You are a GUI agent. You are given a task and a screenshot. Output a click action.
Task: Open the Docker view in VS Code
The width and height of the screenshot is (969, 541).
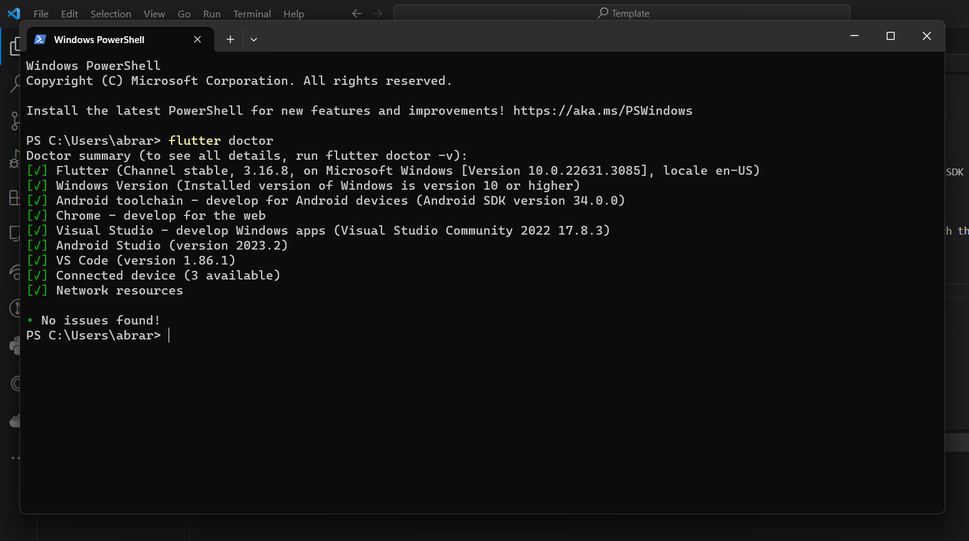(x=14, y=421)
